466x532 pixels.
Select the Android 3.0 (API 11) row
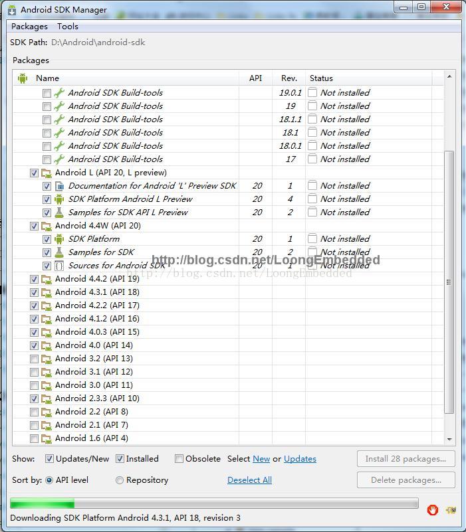[228, 385]
